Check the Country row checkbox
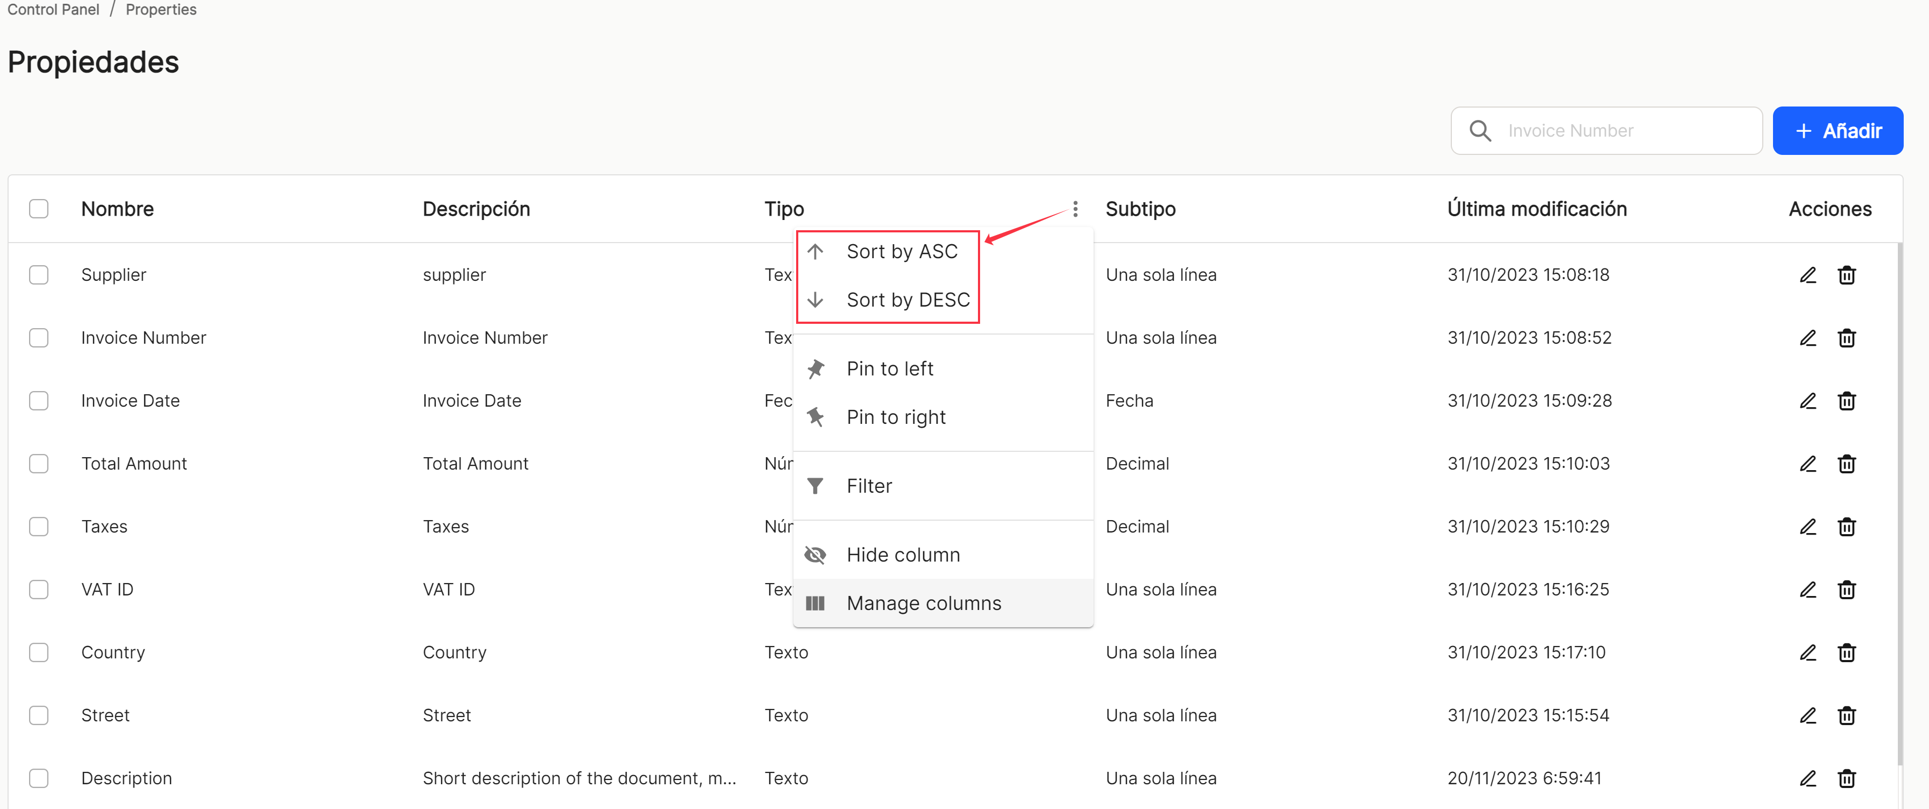This screenshot has height=809, width=1929. 39,652
